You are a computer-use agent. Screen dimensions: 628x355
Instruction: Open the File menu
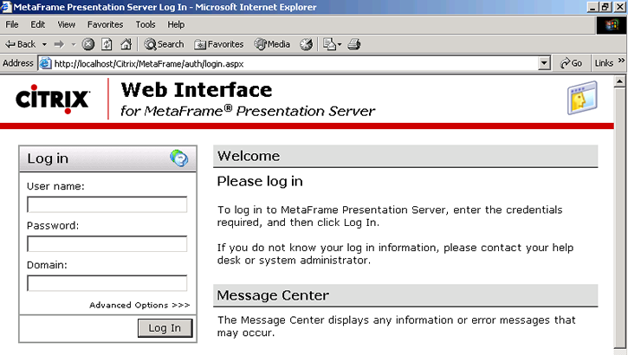12,25
